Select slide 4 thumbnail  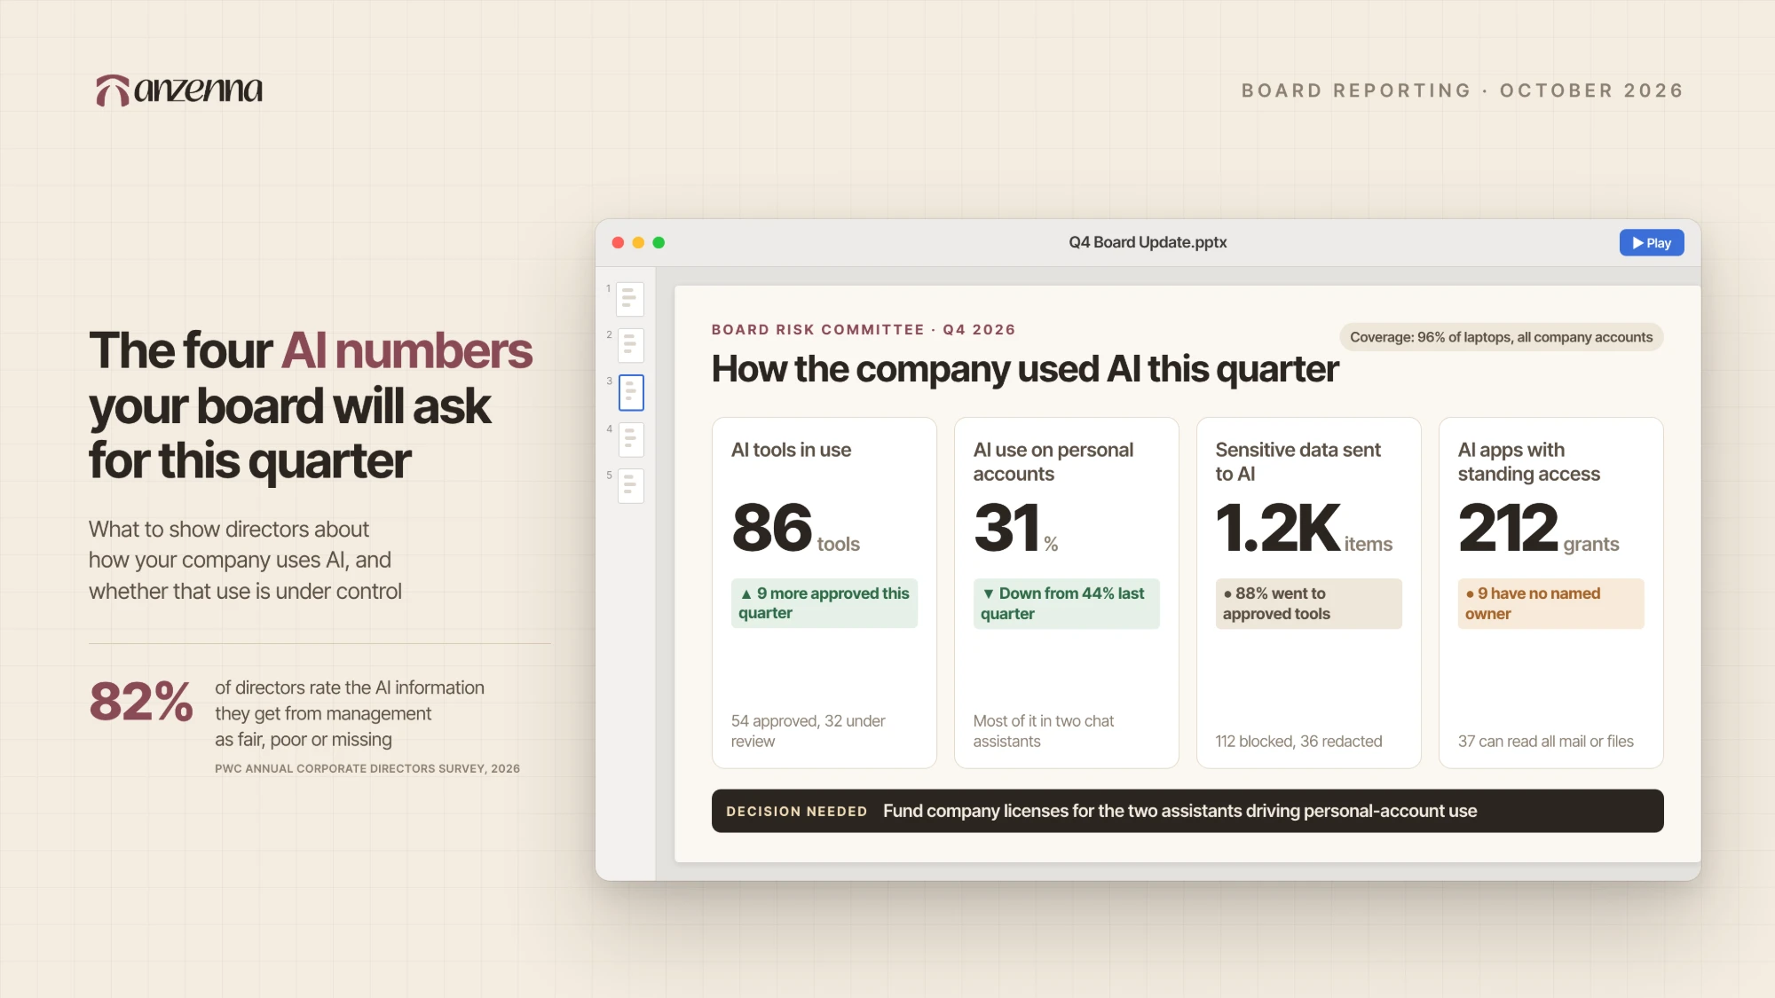[x=630, y=439]
